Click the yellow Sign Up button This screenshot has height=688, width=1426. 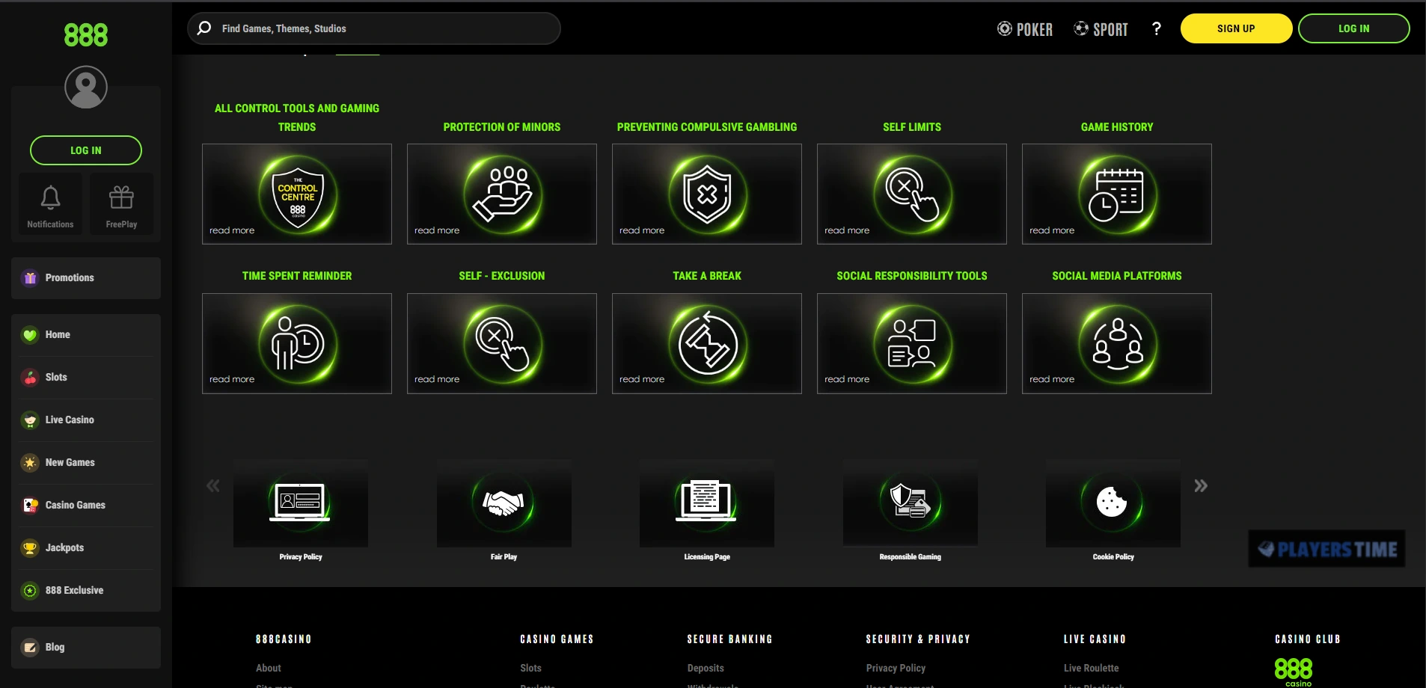pos(1236,28)
